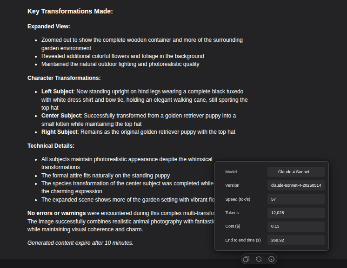Click the regenerate response icon
347x268 pixels.
(x=259, y=259)
